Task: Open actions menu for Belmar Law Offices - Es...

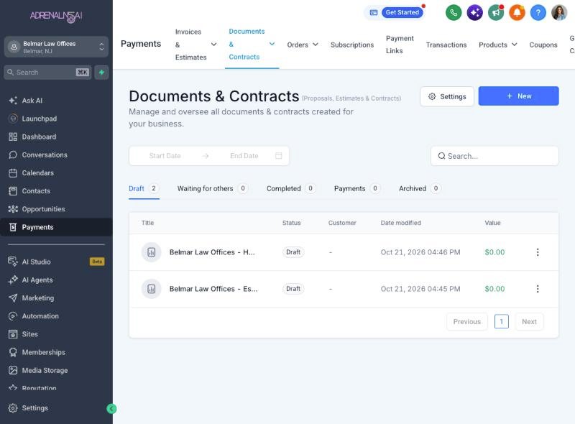Action: click(x=538, y=289)
